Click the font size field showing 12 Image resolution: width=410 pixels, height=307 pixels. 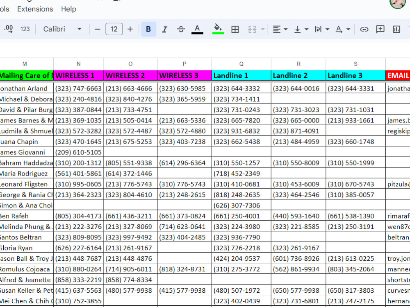[114, 29]
